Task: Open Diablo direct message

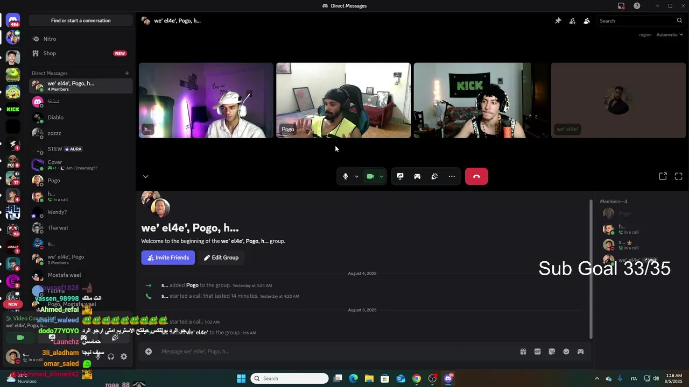Action: pos(81,117)
